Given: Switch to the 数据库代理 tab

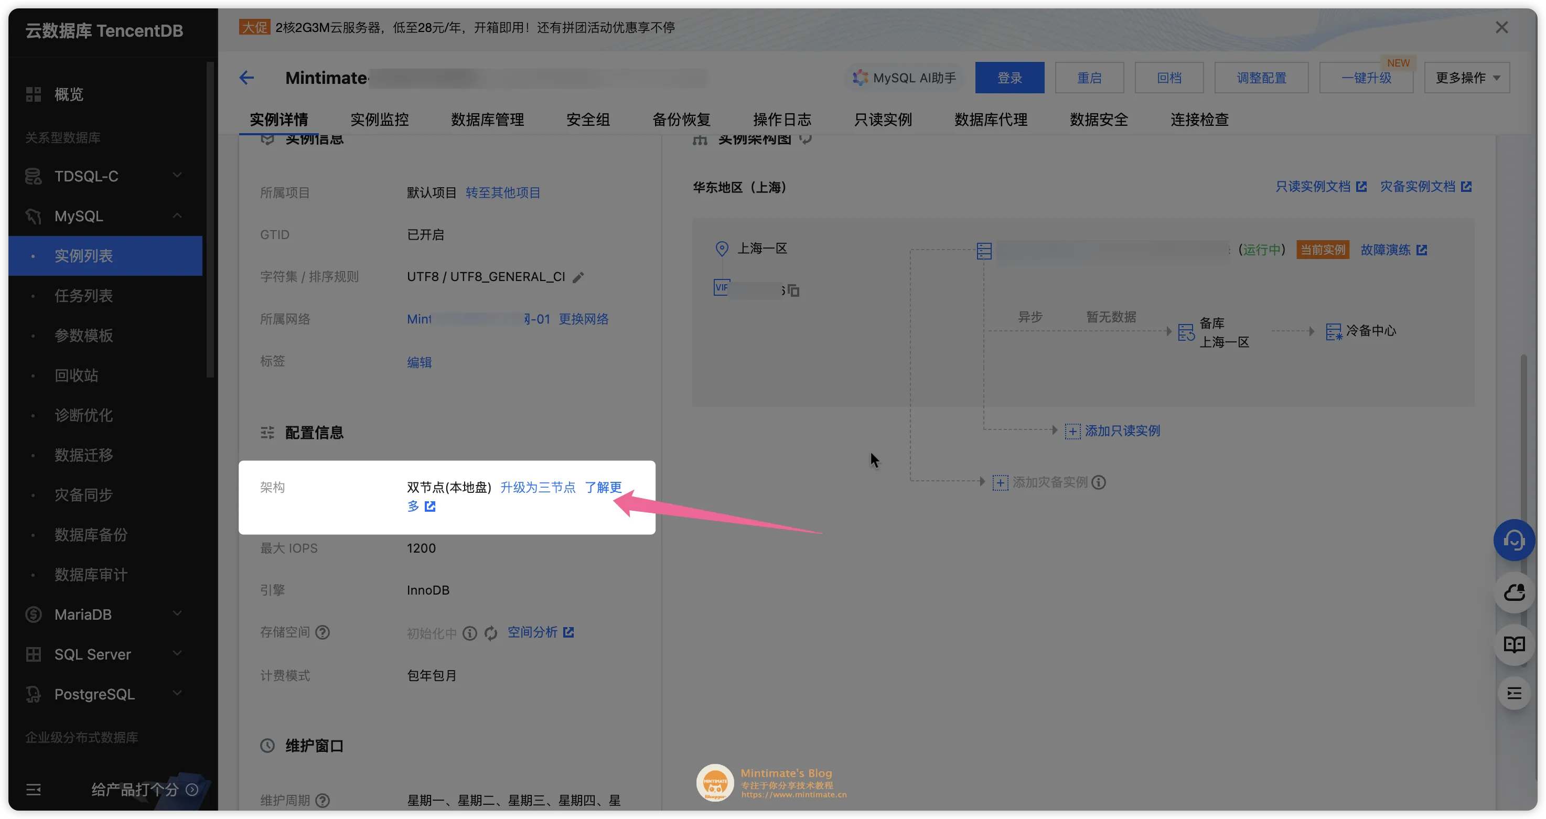Looking at the screenshot, I should pos(991,120).
